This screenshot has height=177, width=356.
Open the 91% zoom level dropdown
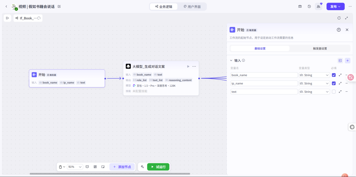tap(75, 167)
